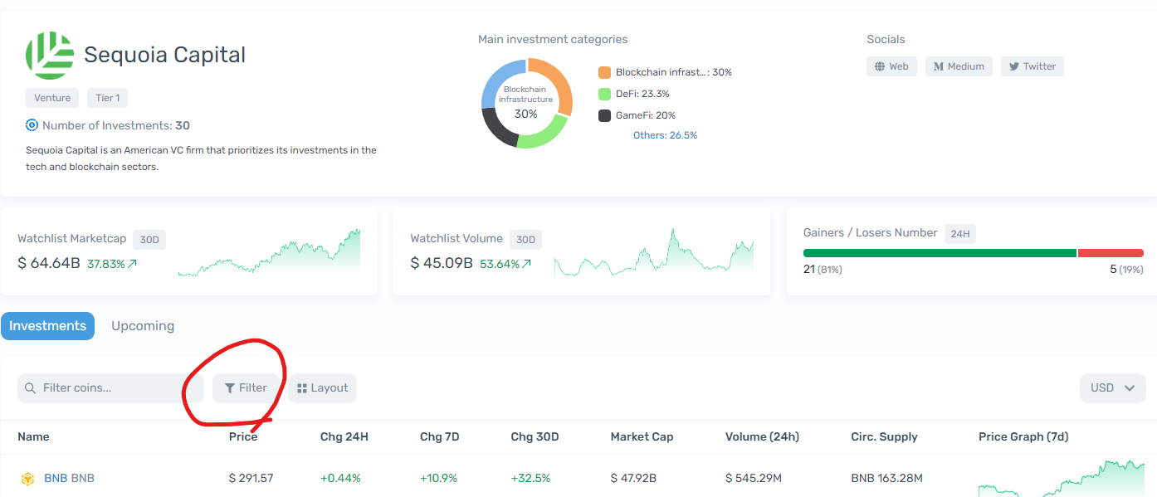Click the Marketcap 37.83% change indicator
This screenshot has height=497, width=1157.
click(112, 265)
